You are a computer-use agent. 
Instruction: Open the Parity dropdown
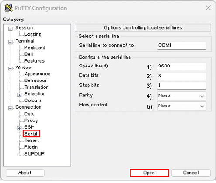[x=182, y=96]
